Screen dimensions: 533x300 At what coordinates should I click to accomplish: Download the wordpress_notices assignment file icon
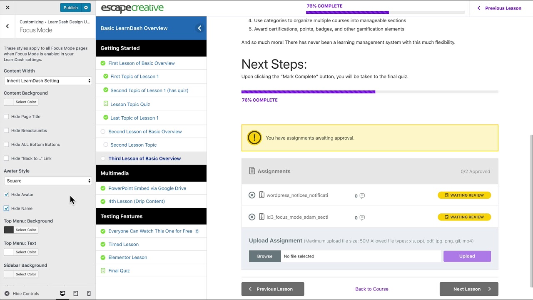click(x=262, y=195)
